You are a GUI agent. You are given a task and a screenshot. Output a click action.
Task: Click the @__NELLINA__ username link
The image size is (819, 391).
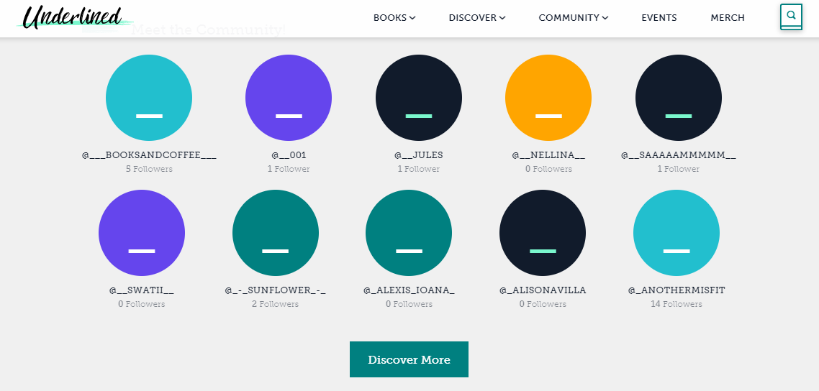click(x=548, y=155)
